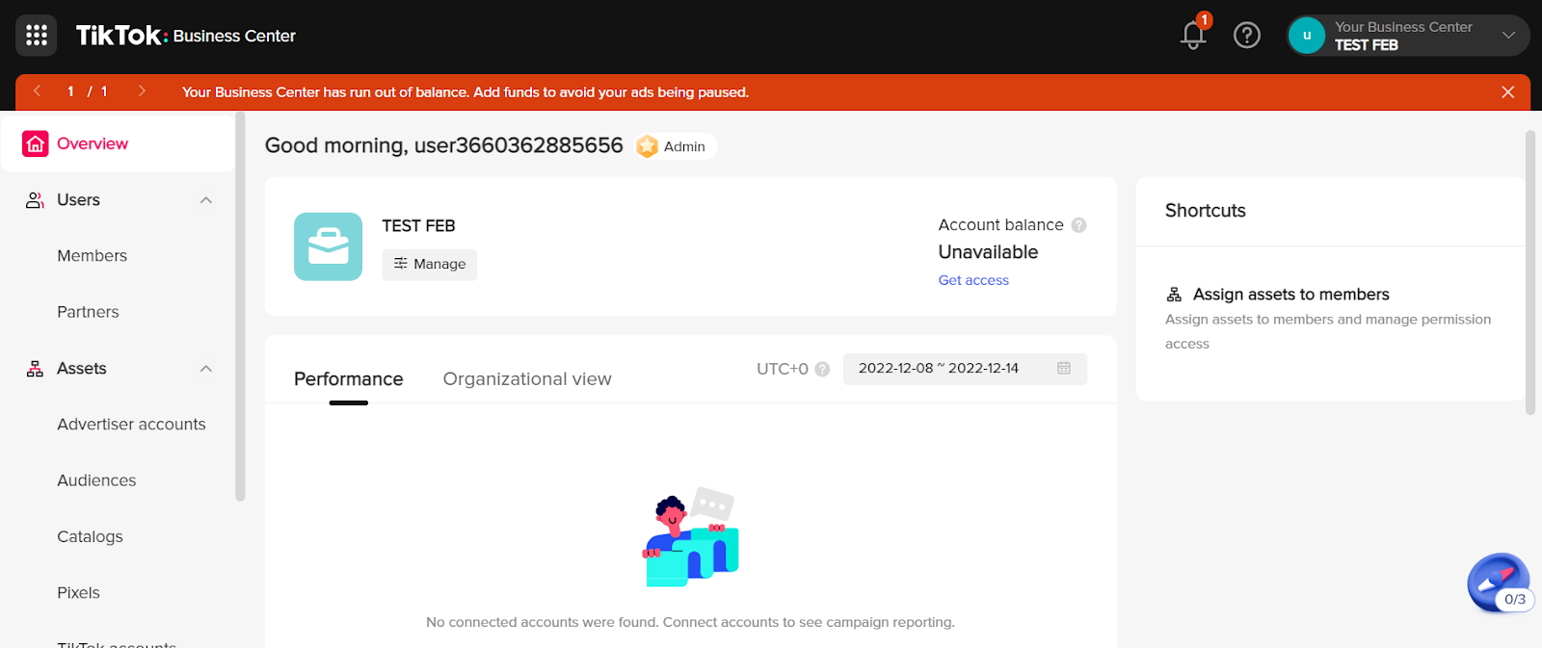Open the app grid launcher icon

[37, 36]
